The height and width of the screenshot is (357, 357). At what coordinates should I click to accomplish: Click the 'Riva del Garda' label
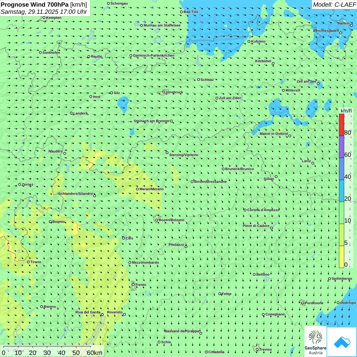pyautogui.click(x=88, y=312)
